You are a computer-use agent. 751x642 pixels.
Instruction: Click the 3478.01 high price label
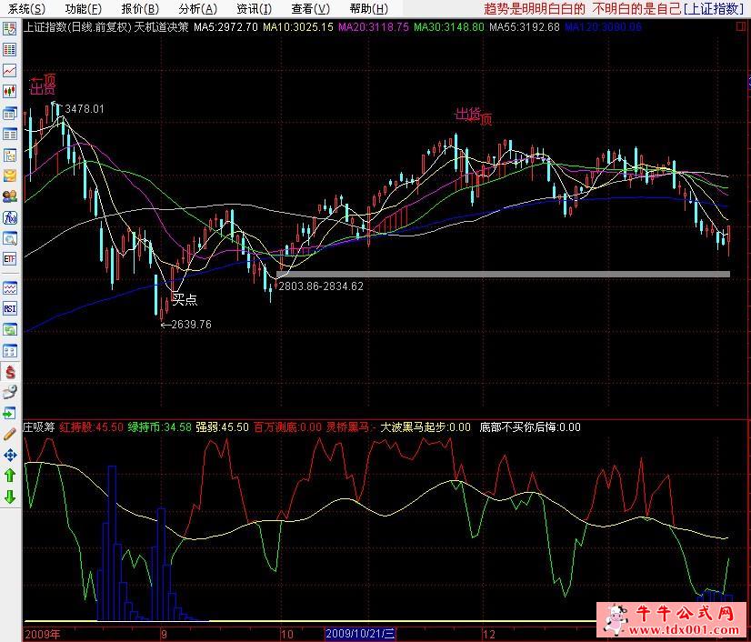point(85,109)
